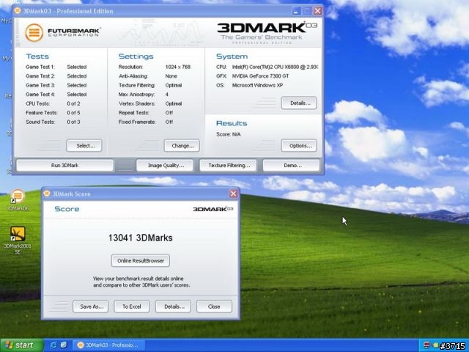This screenshot has height=352, width=469.
Task: Click OS value Microsoft Windows XP
Action: tap(257, 85)
